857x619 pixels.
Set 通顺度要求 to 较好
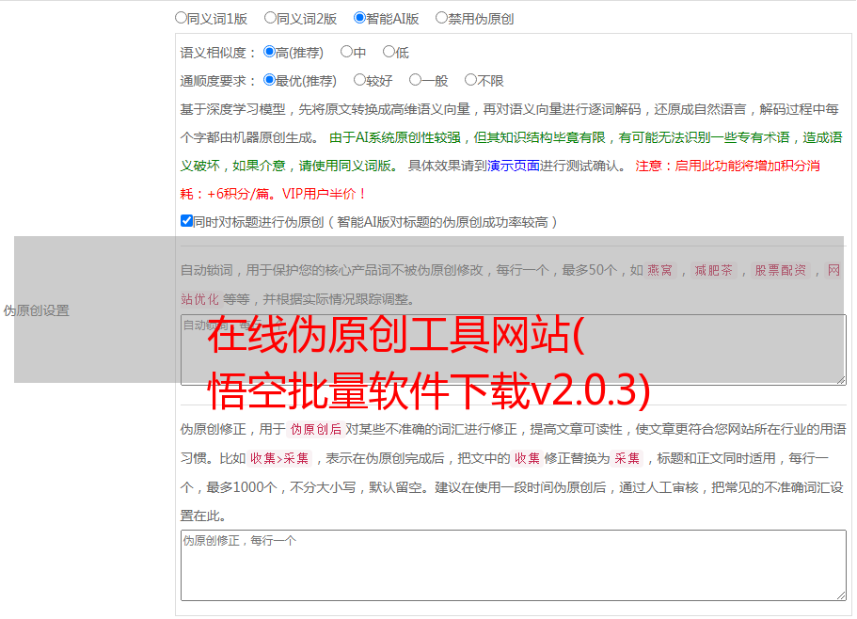(x=360, y=81)
